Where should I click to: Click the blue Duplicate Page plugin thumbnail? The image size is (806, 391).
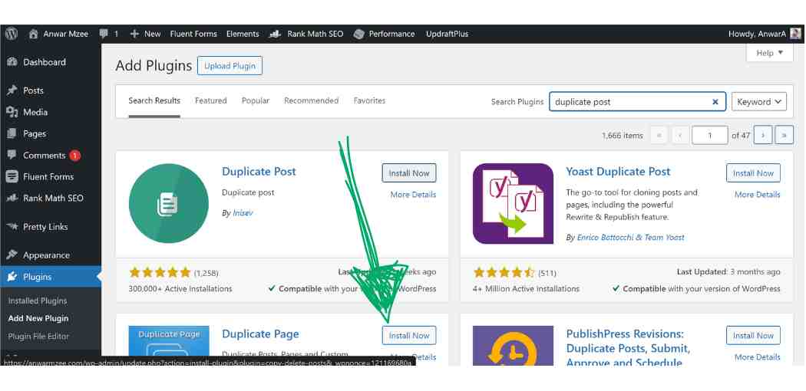(x=169, y=340)
